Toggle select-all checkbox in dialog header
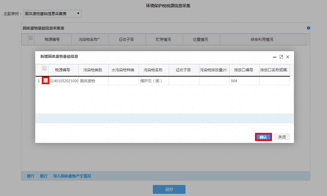This screenshot has width=327, height=196. pos(45,68)
